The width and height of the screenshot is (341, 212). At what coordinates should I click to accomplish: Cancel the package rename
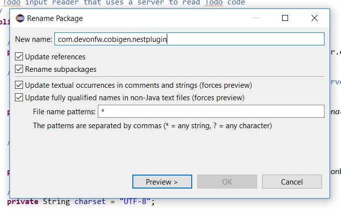[x=292, y=182]
